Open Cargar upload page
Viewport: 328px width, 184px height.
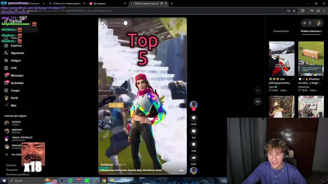(12, 90)
